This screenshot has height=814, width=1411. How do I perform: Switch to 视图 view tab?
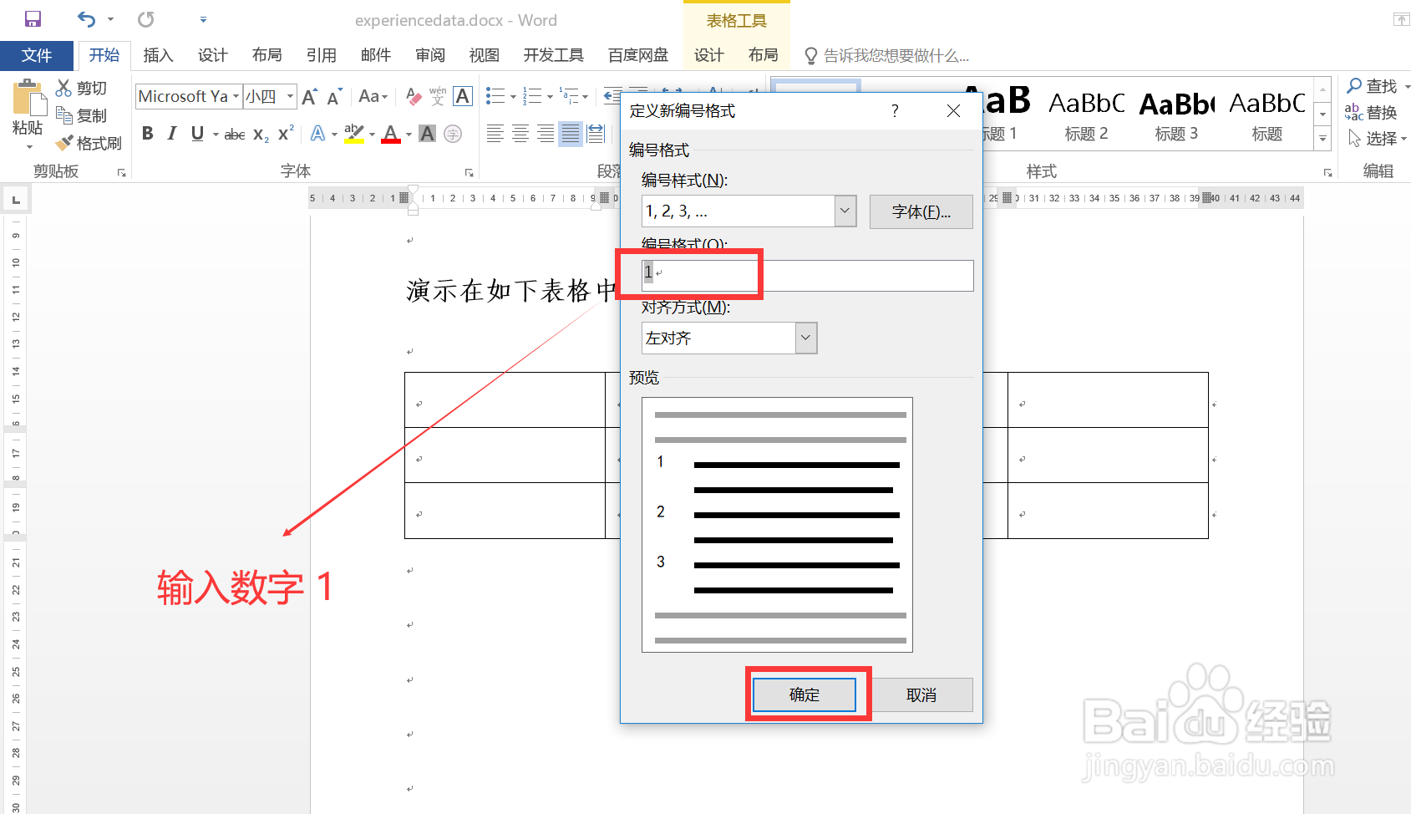[484, 55]
